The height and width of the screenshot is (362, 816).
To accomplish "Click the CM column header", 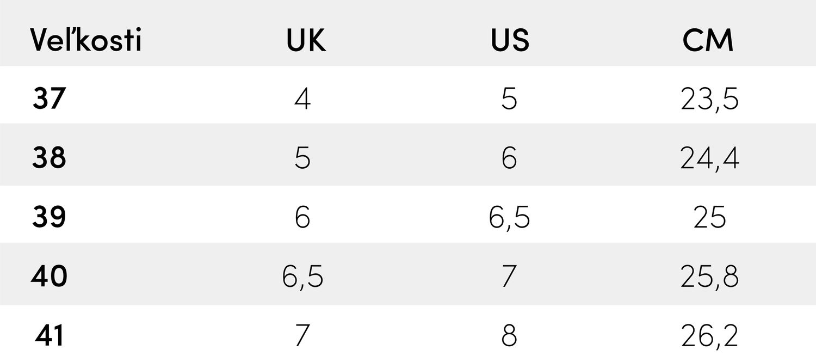I will click(708, 40).
